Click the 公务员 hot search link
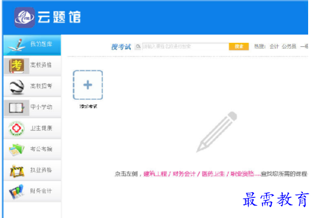 (289, 46)
